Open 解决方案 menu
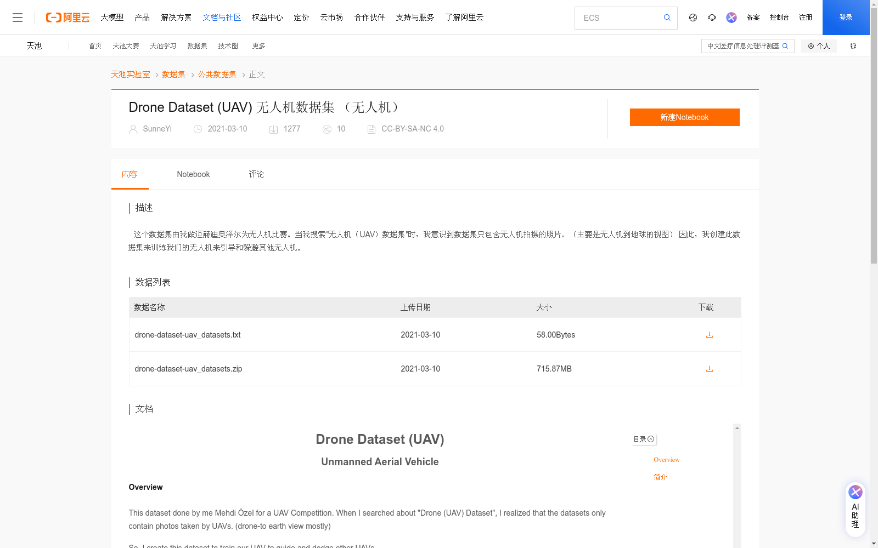The width and height of the screenshot is (878, 548). click(x=176, y=18)
